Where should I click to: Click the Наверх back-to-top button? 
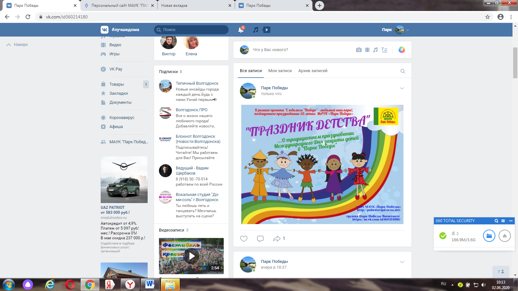pyautogui.click(x=17, y=45)
